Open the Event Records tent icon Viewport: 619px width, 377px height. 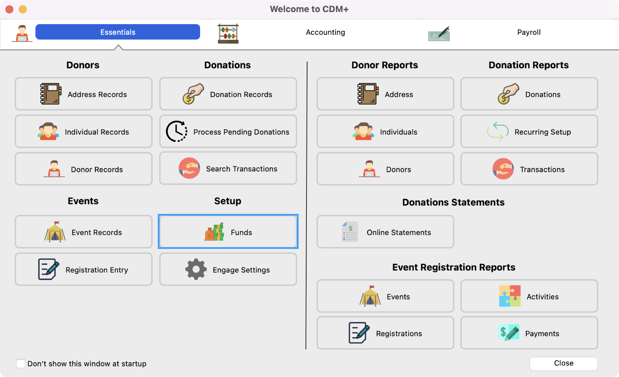[55, 232]
